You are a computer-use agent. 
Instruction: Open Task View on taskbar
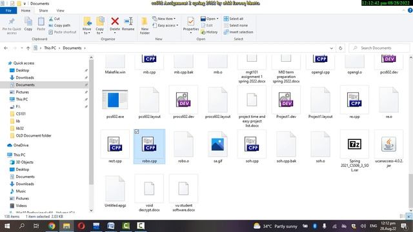(36, 226)
